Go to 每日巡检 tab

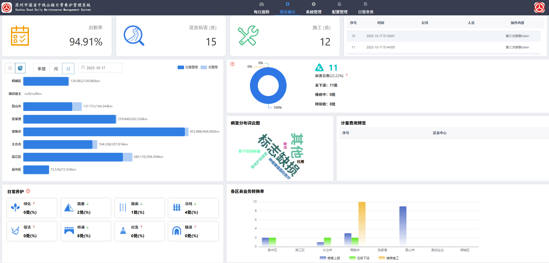click(x=262, y=8)
